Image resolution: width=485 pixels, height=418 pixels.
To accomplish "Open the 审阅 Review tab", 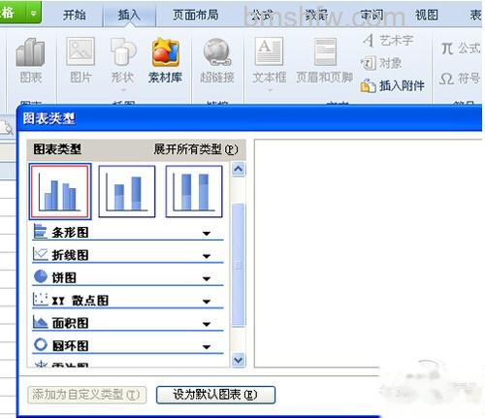I will pos(372,15).
